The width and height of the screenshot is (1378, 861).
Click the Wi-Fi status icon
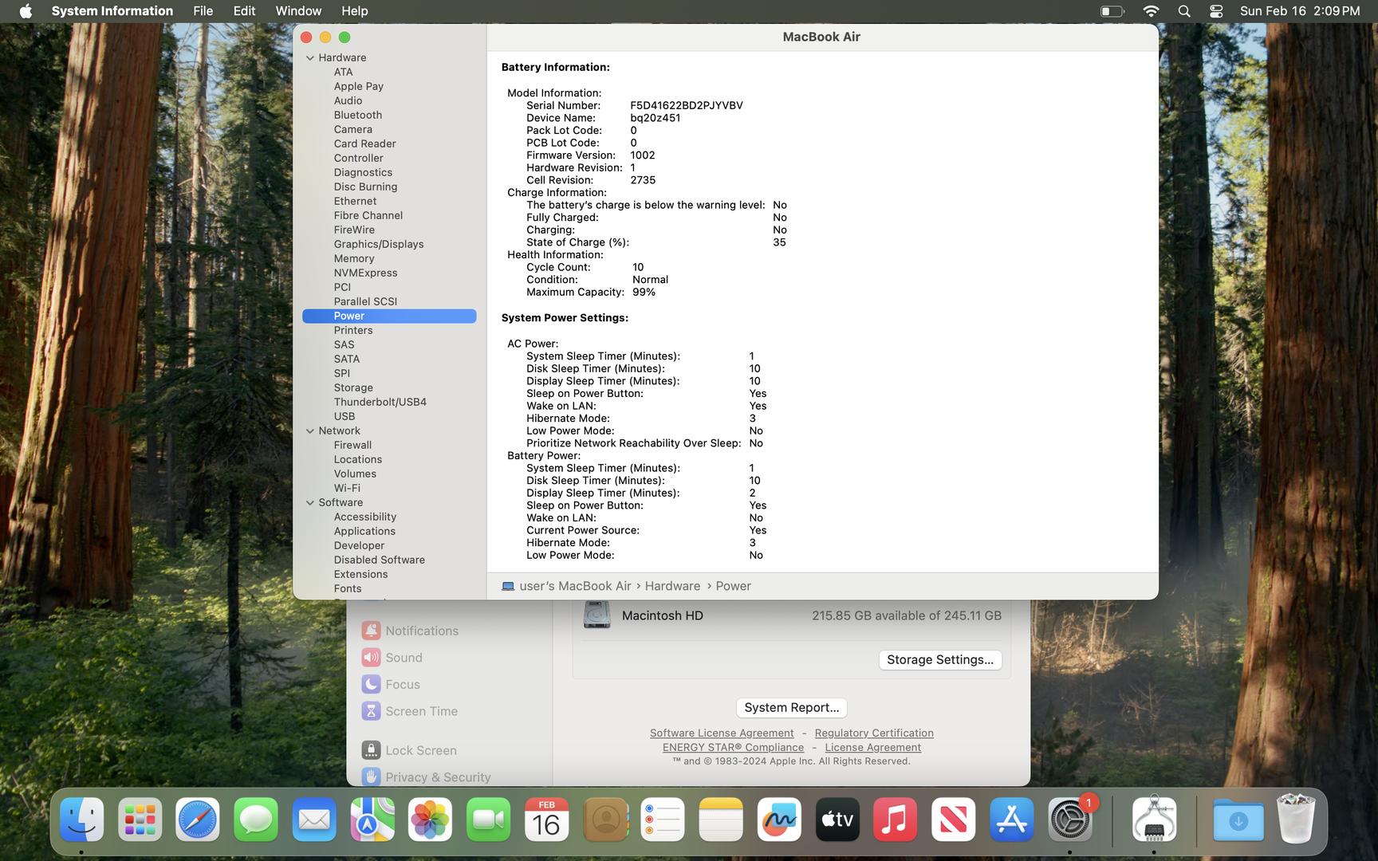click(1151, 11)
